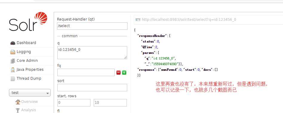Click the Request-Handler (qt) label
Screen dimensions: 283x113
click(x=76, y=19)
